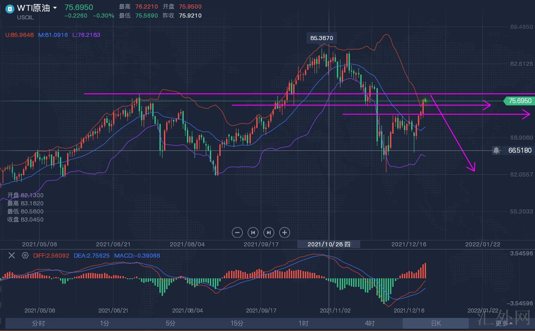
Task: Click the 75.6950 current price tag
Action: coord(519,101)
